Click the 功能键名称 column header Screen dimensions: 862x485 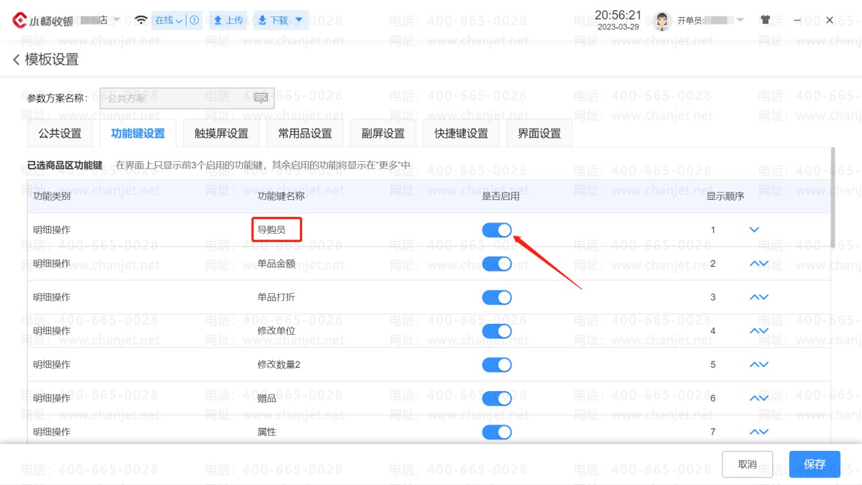pyautogui.click(x=281, y=197)
